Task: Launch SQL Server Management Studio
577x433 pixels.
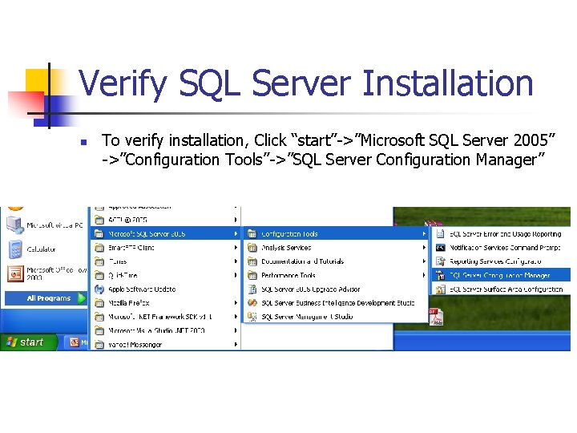Action: (x=336, y=317)
